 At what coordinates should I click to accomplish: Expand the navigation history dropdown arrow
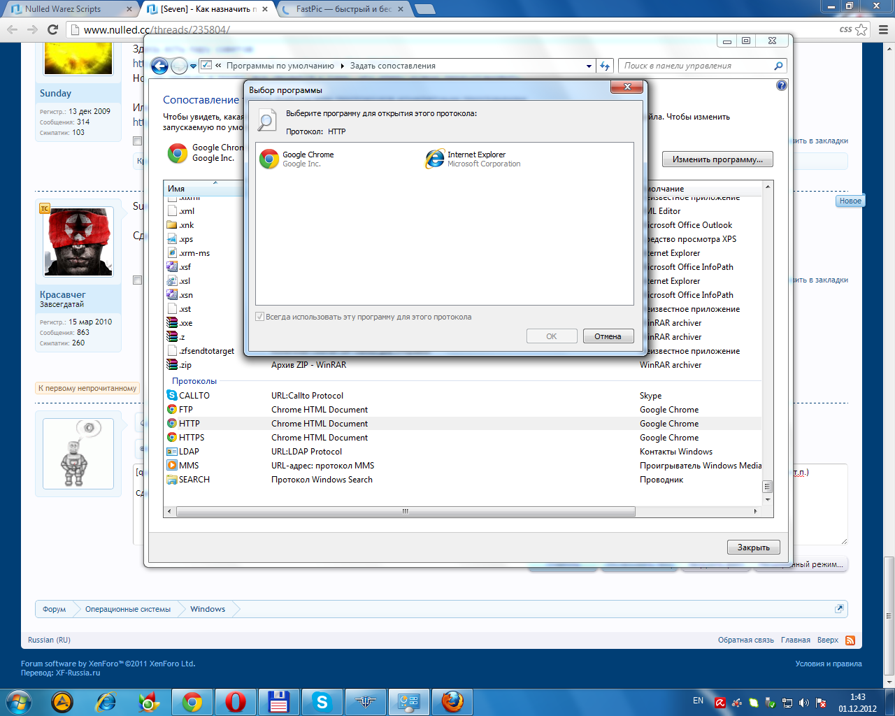click(194, 66)
